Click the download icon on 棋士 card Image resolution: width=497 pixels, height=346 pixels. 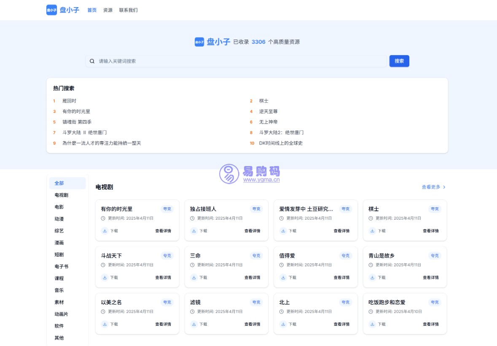[x=372, y=231]
